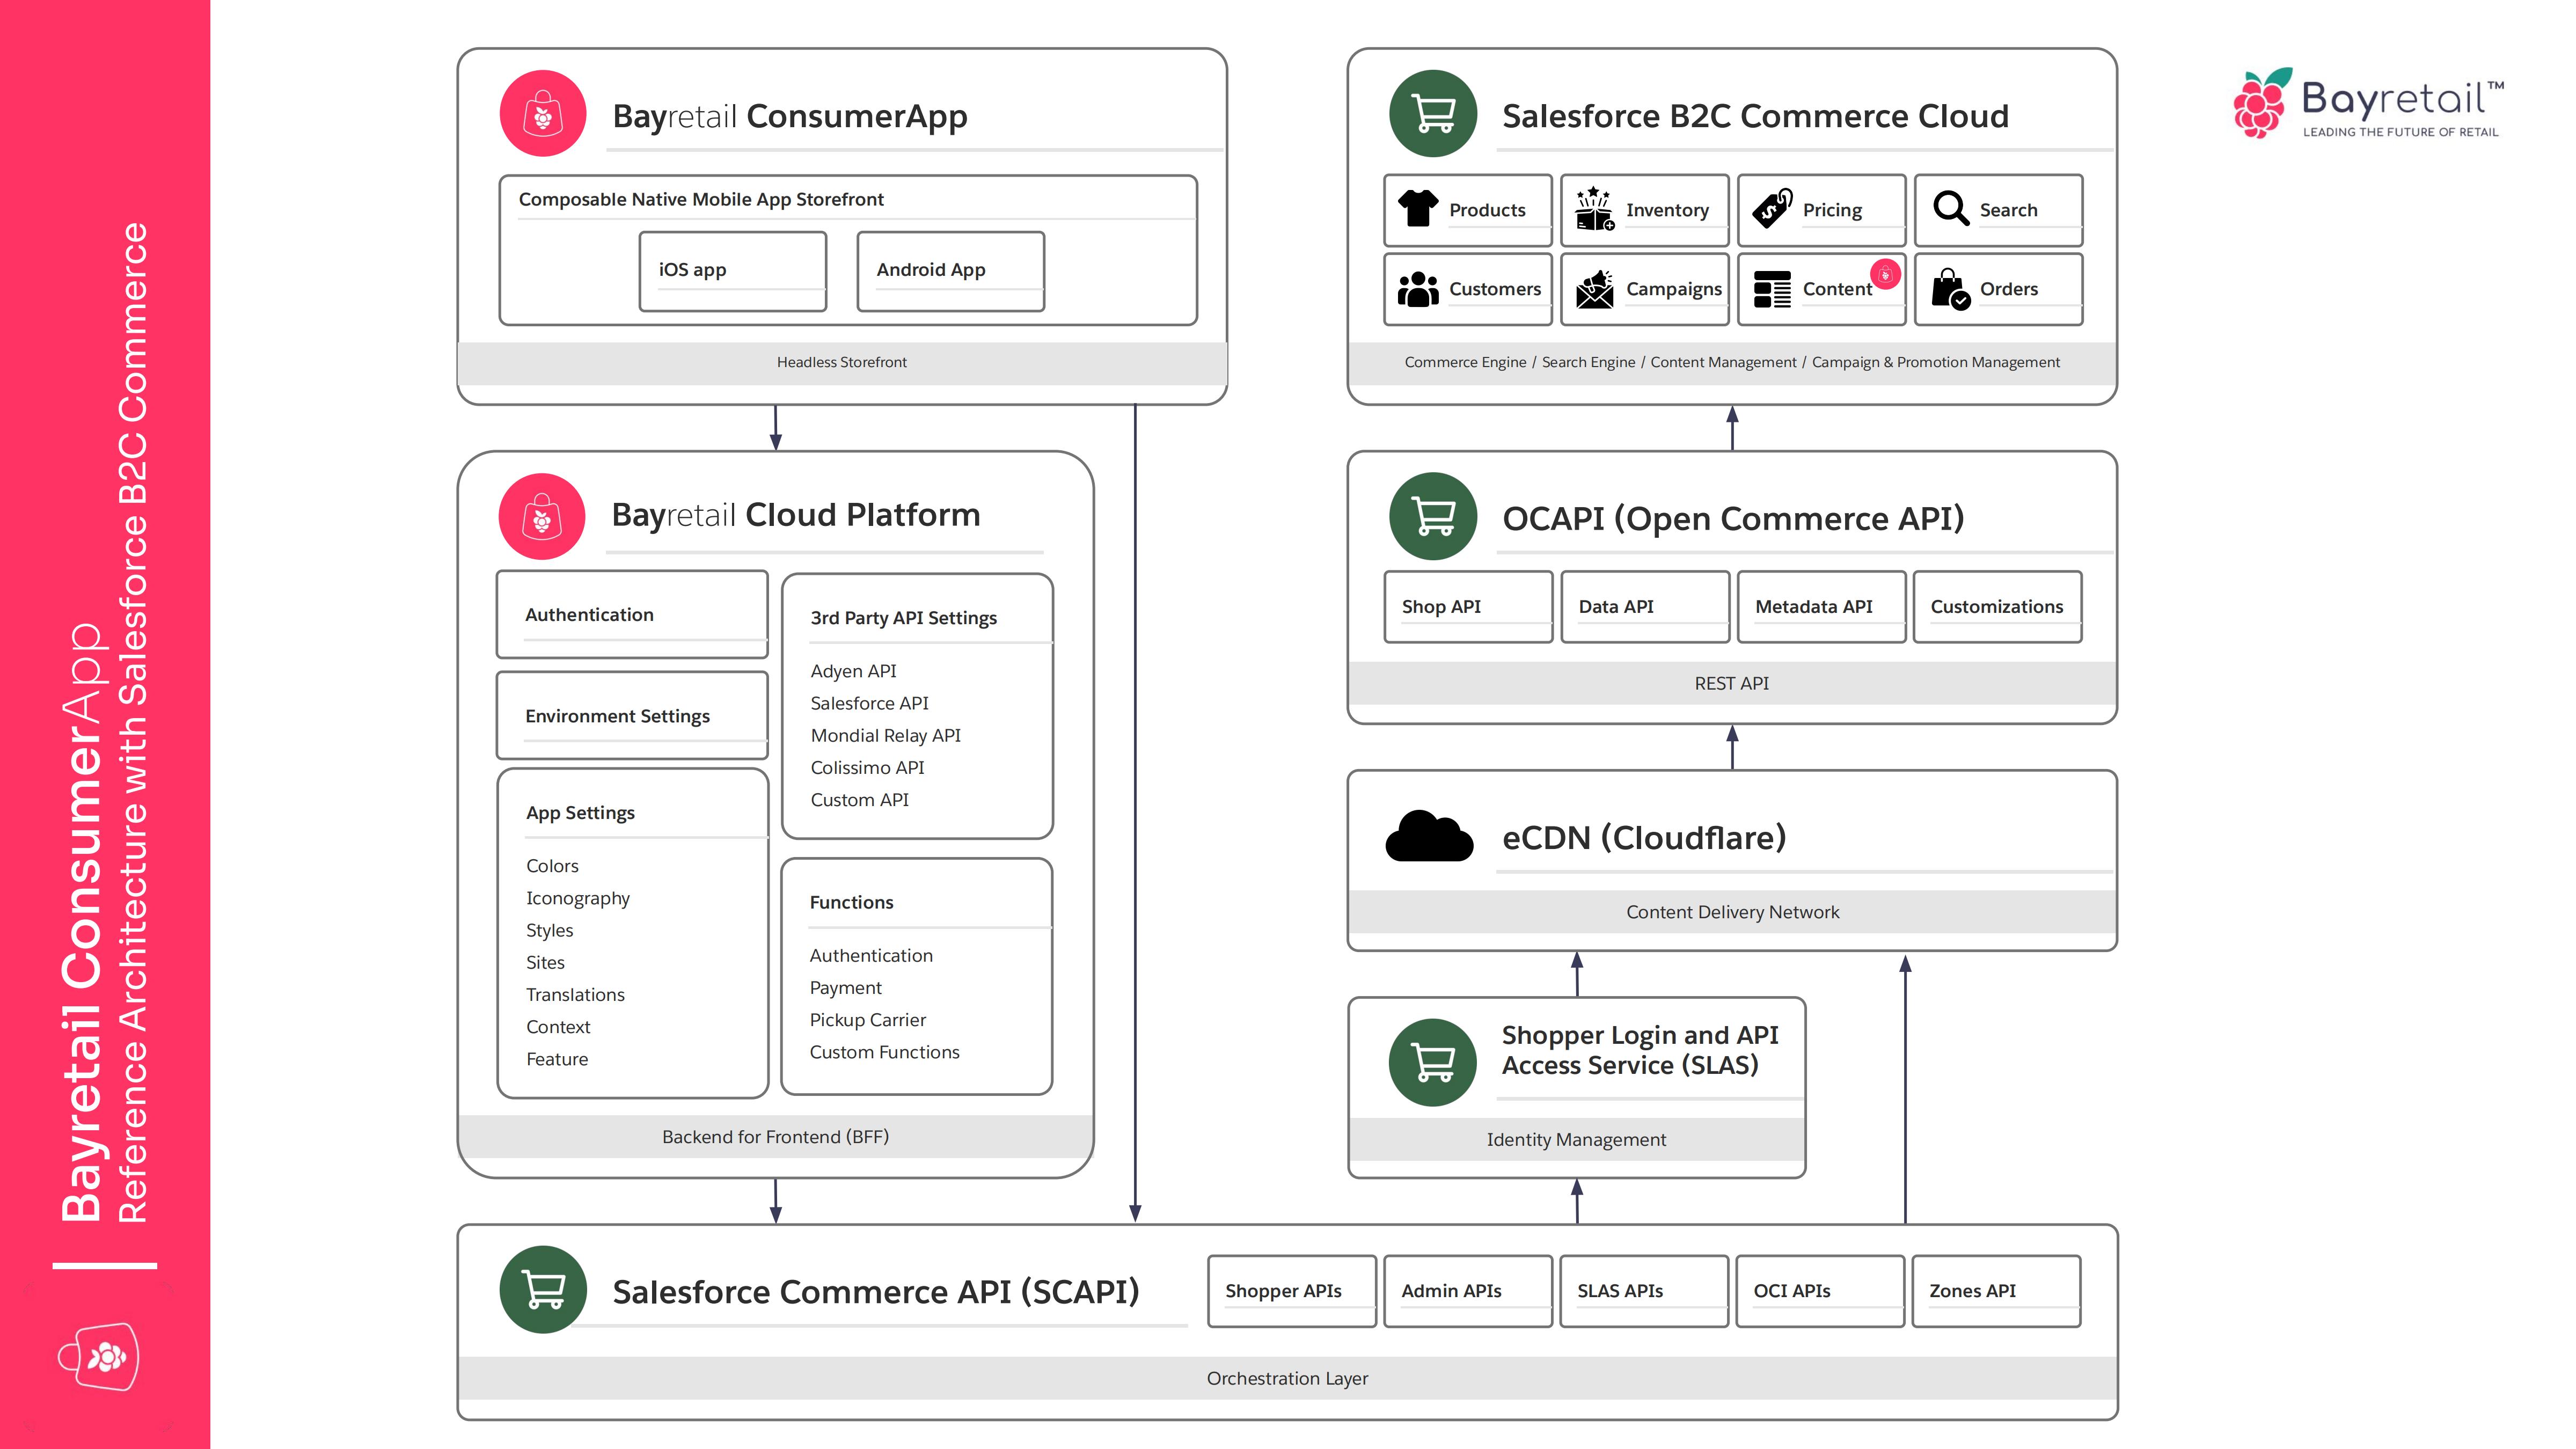
Task: Select the iOS app box
Action: [733, 271]
